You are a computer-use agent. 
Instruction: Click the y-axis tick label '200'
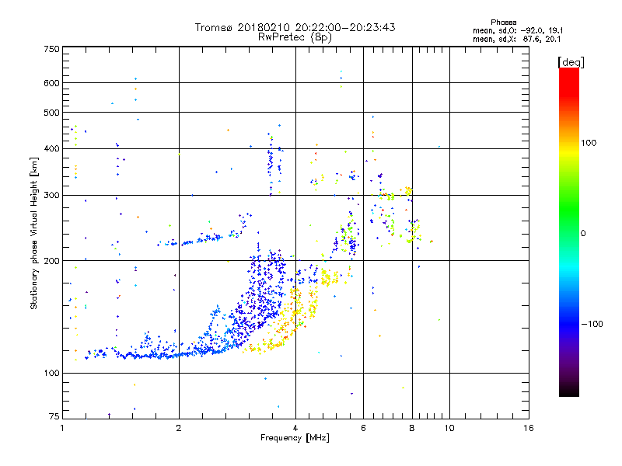51,261
